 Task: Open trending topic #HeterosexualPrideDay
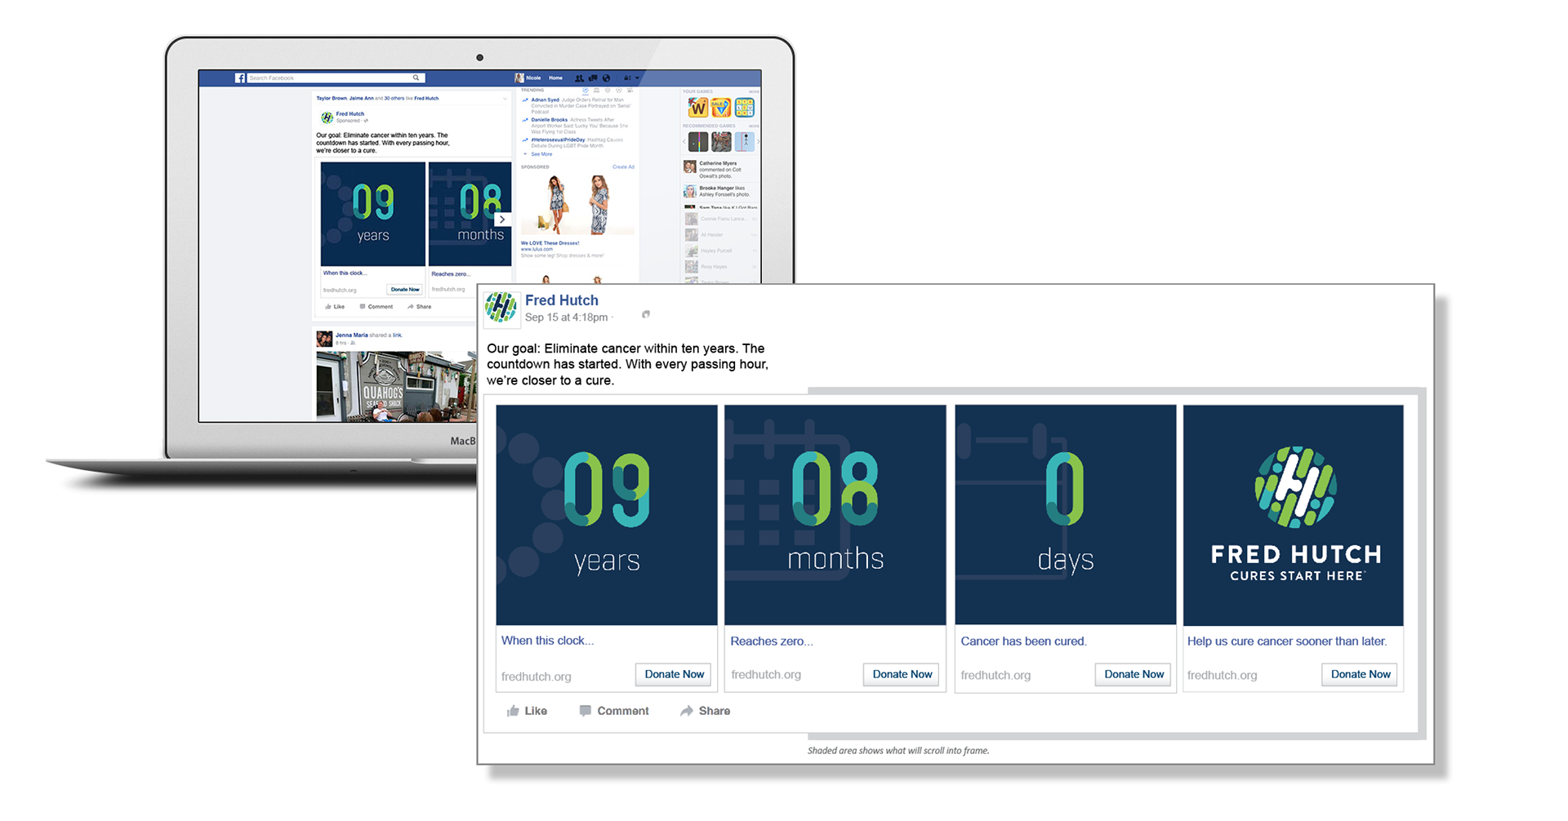coord(558,140)
